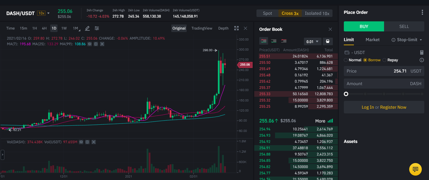Screen dimensions: 429x180
Task: Switch to Isolated 10x margin mode
Action: click(x=317, y=13)
